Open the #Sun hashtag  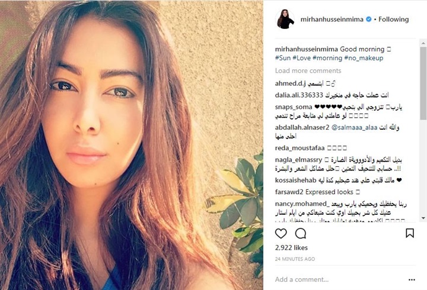[x=283, y=58]
